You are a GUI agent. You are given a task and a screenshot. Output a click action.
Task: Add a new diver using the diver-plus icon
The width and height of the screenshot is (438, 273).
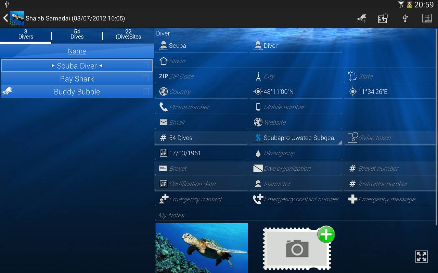coord(361,18)
